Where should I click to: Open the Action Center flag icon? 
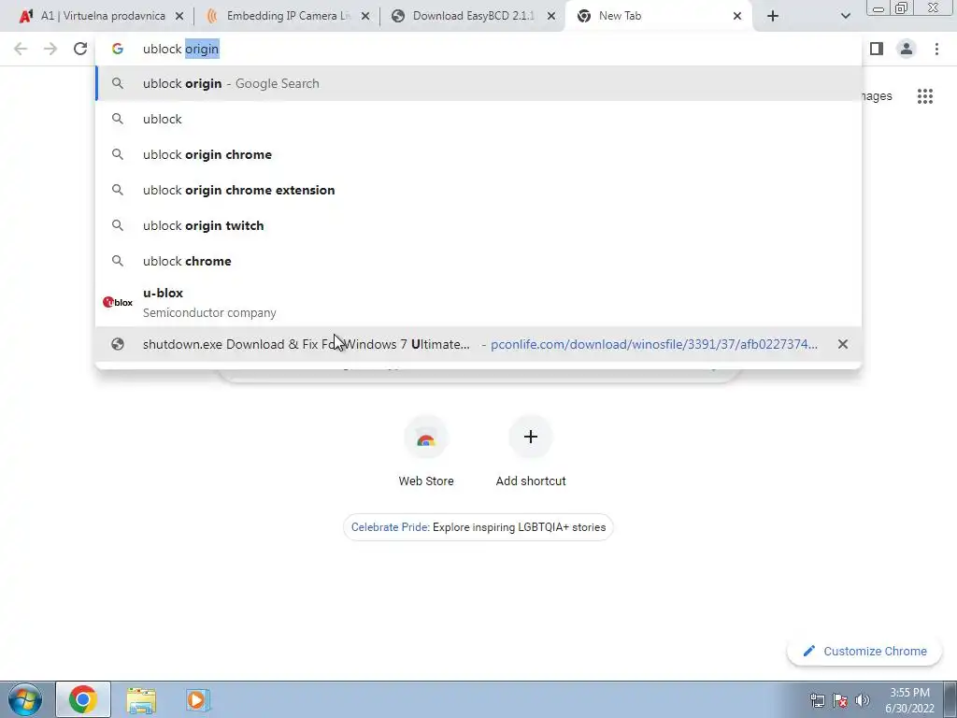point(840,700)
